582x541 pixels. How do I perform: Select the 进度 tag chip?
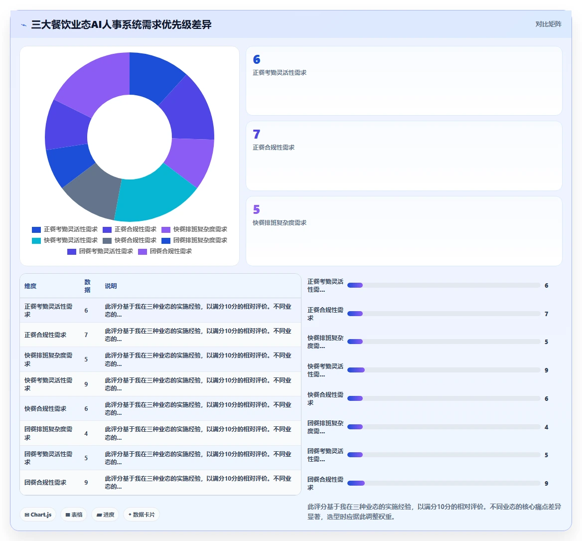(106, 515)
